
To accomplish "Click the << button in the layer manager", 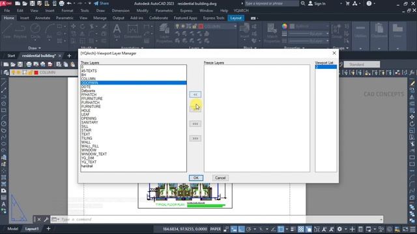I will pos(195,94).
